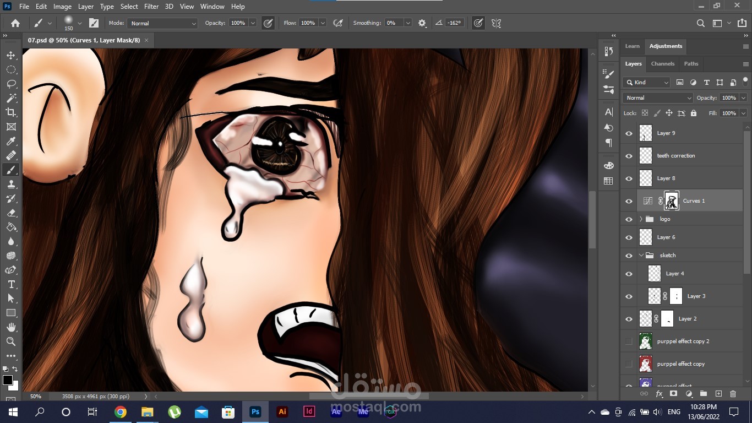Show purppel effect copy 2 layer
The width and height of the screenshot is (752, 423).
pos(629,341)
